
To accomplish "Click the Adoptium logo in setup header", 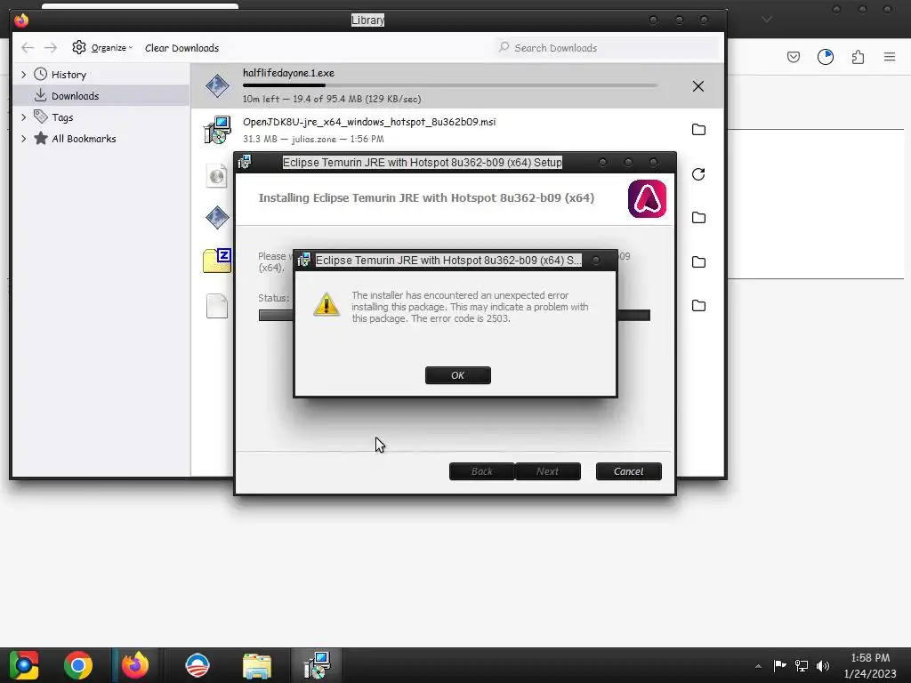I will (x=647, y=198).
